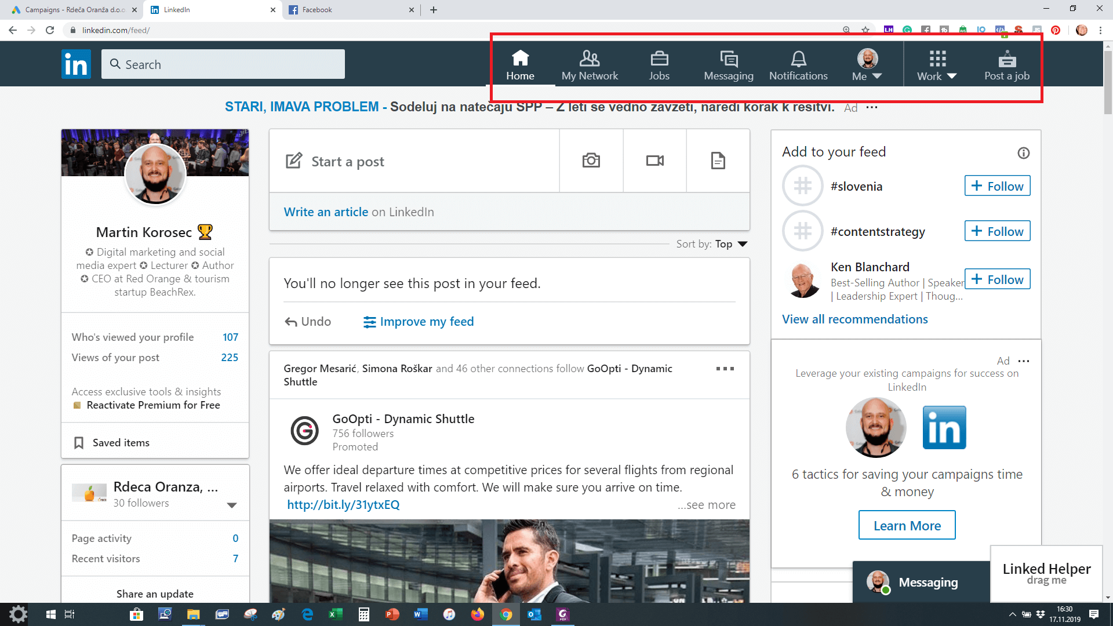The width and height of the screenshot is (1113, 626).
Task: Click the document icon in post box
Action: click(x=718, y=161)
